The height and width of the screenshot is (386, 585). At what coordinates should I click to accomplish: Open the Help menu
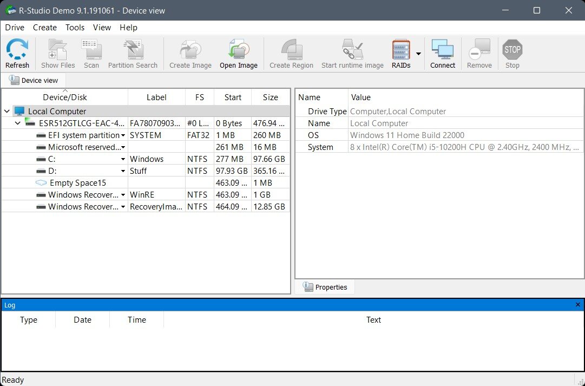click(x=128, y=27)
